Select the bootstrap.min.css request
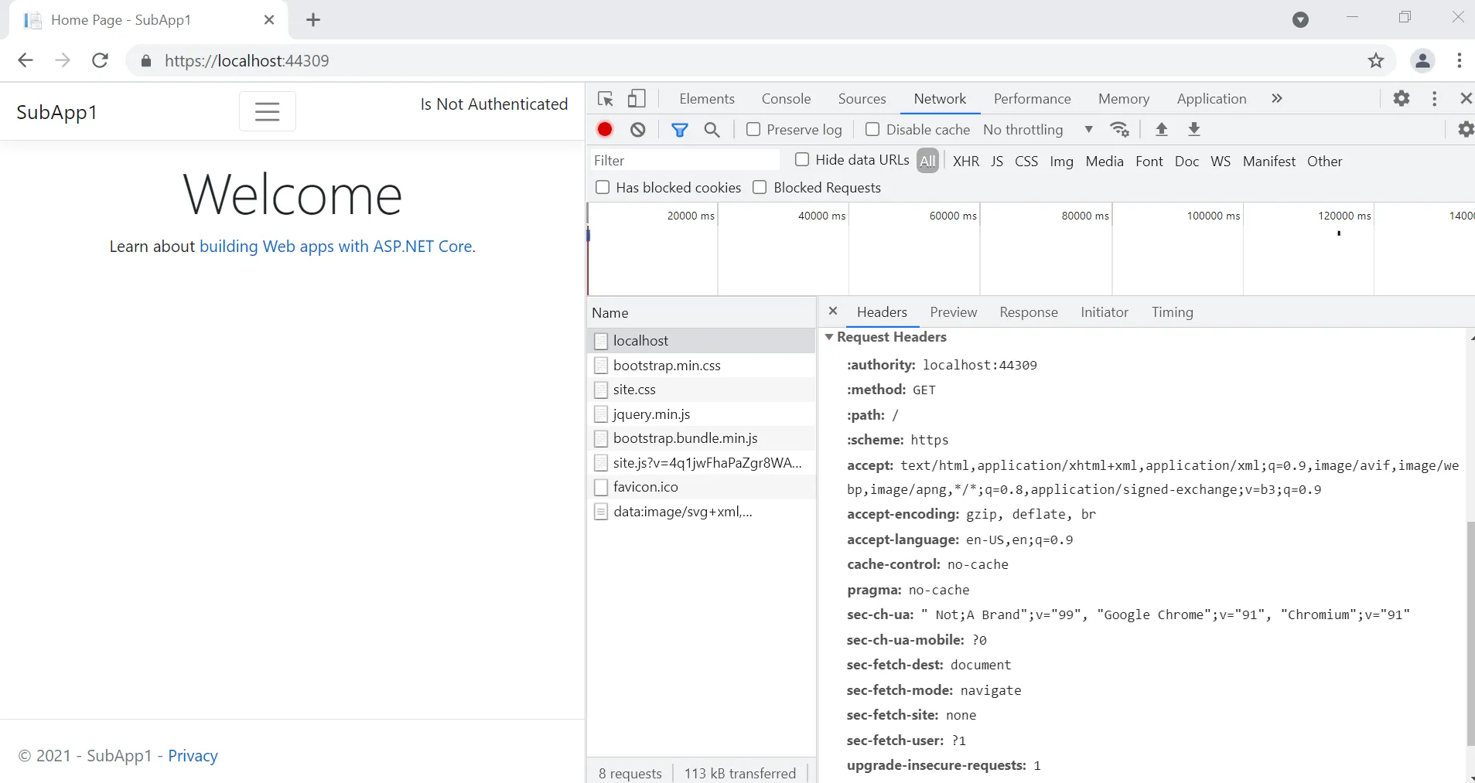Screen dimensions: 1475x783 (701, 365)
